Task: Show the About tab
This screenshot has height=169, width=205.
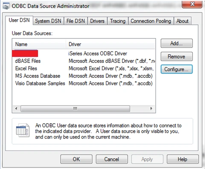Action: pos(182,21)
